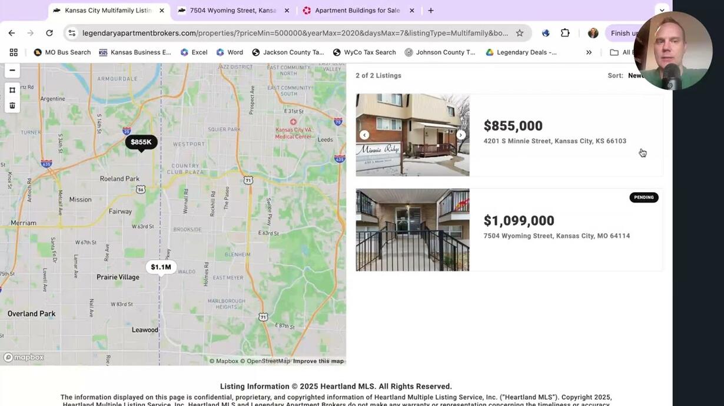Open the Wyoming Street listing photo
724x406 pixels.
click(413, 230)
